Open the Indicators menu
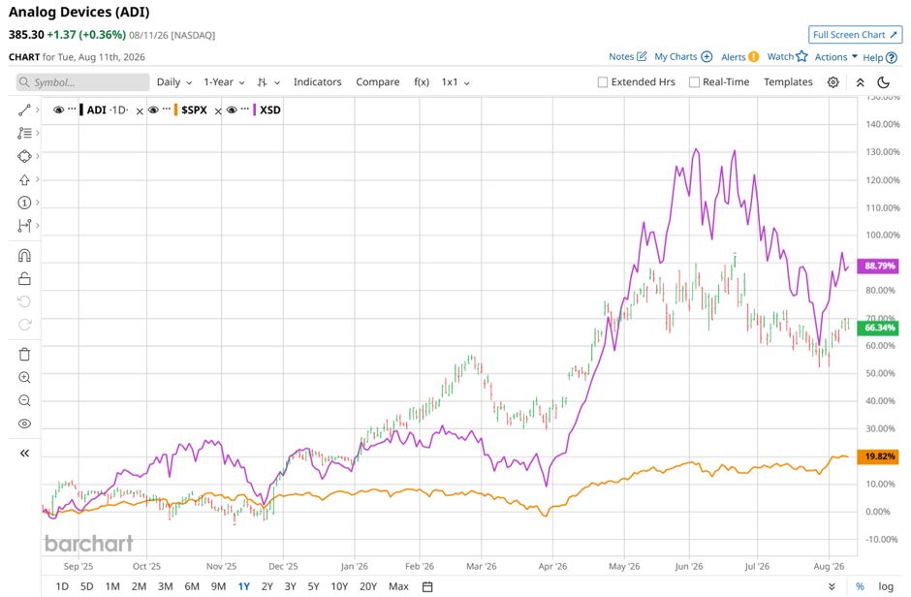 point(317,81)
